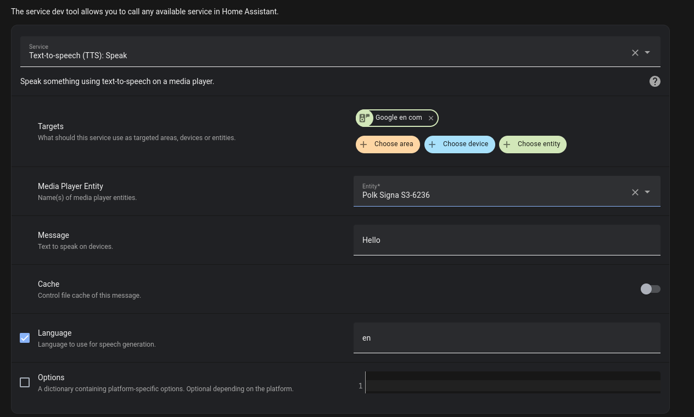
Task: Open the Service dropdown arrow
Action: pos(647,52)
